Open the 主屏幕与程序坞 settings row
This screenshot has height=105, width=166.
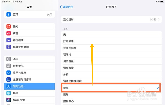tap(29, 79)
